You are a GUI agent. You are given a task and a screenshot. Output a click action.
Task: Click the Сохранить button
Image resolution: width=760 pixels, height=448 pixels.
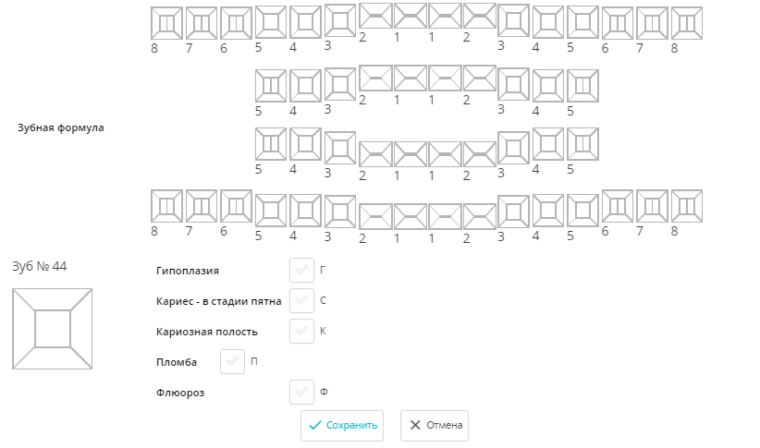[342, 426]
